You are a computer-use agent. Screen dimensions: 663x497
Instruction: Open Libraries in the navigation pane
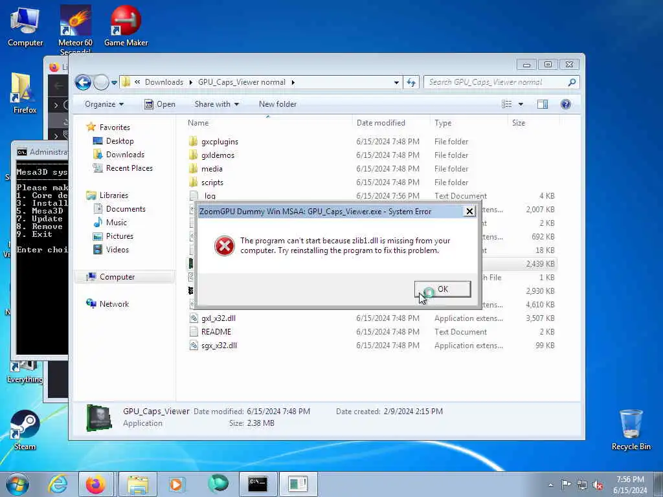pyautogui.click(x=113, y=195)
